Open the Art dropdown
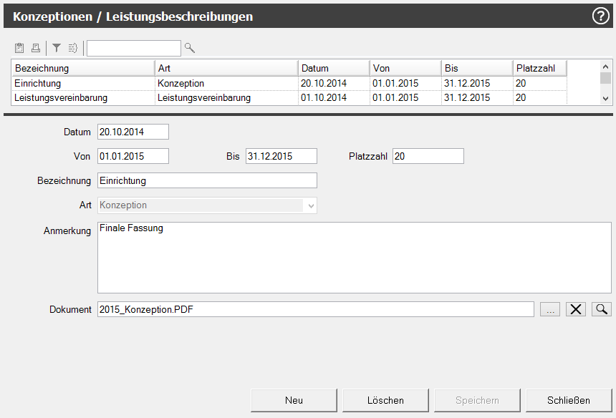Image resolution: width=616 pixels, height=418 pixels. pos(311,205)
